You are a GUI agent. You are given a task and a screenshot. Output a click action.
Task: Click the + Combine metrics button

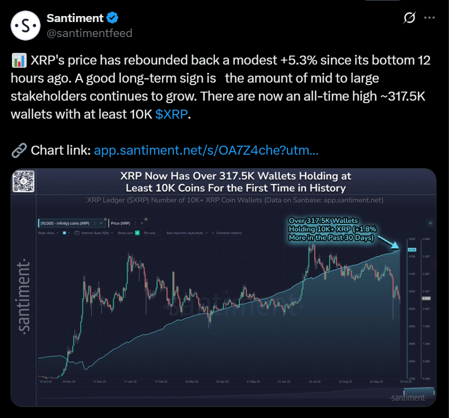click(x=227, y=233)
